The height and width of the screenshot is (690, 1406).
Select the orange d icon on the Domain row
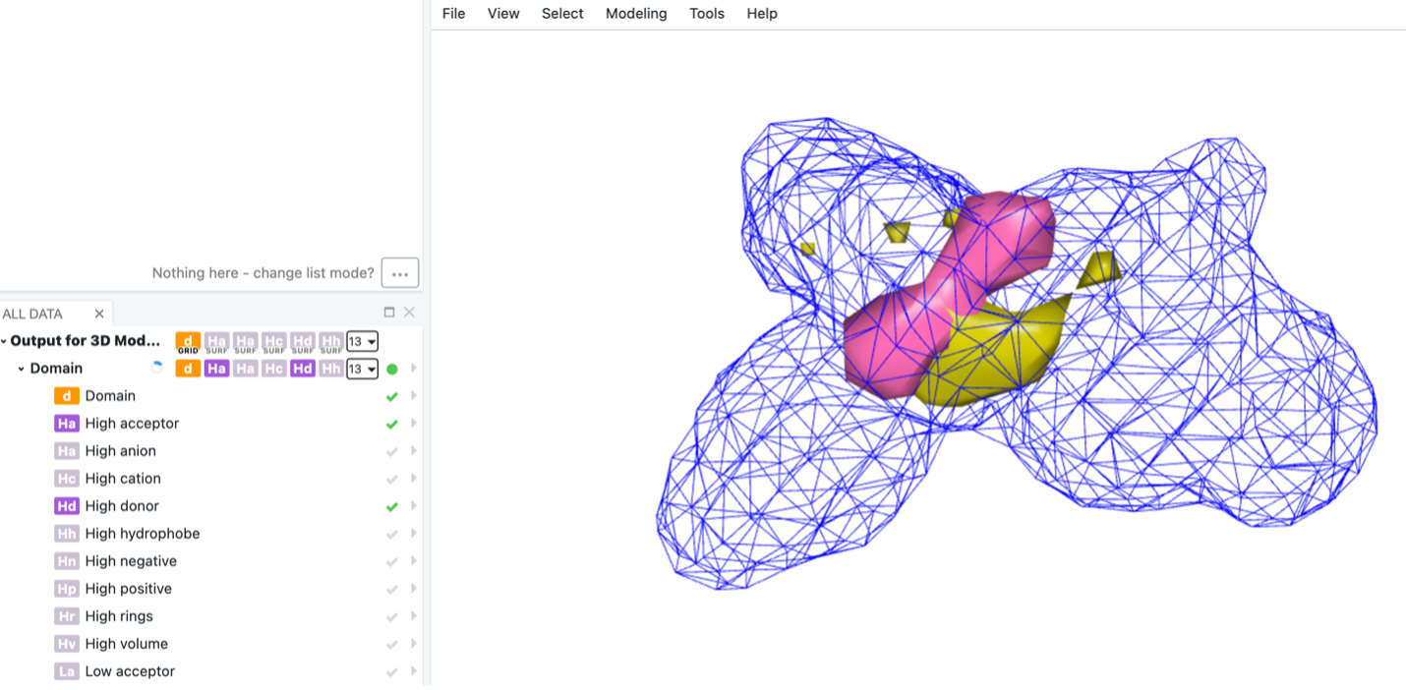[x=187, y=368]
